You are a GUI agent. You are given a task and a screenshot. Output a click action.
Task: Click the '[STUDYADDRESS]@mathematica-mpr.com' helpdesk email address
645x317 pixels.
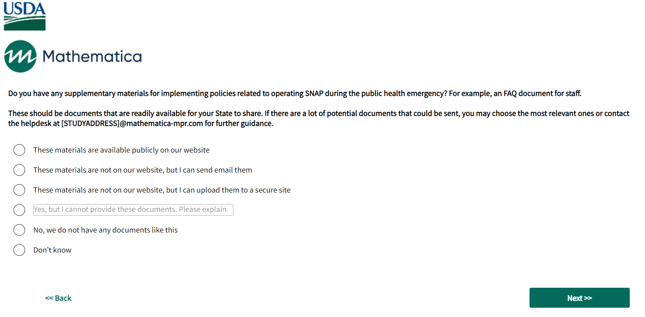(132, 123)
